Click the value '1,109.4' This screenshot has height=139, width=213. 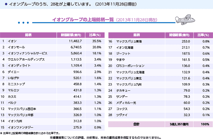pos(76,66)
